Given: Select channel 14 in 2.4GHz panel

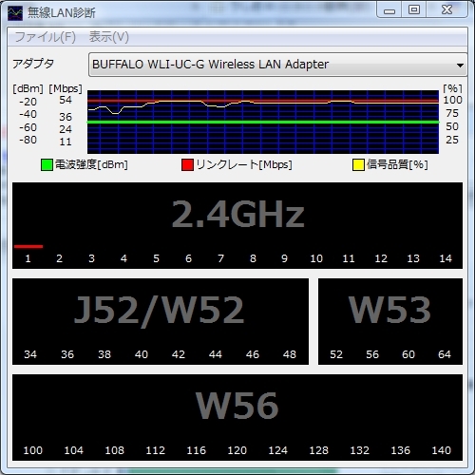Looking at the screenshot, I should (x=446, y=258).
